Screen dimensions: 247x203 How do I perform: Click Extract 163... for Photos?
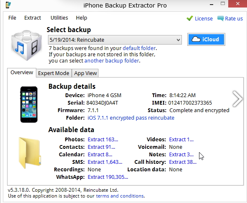tap(103, 139)
